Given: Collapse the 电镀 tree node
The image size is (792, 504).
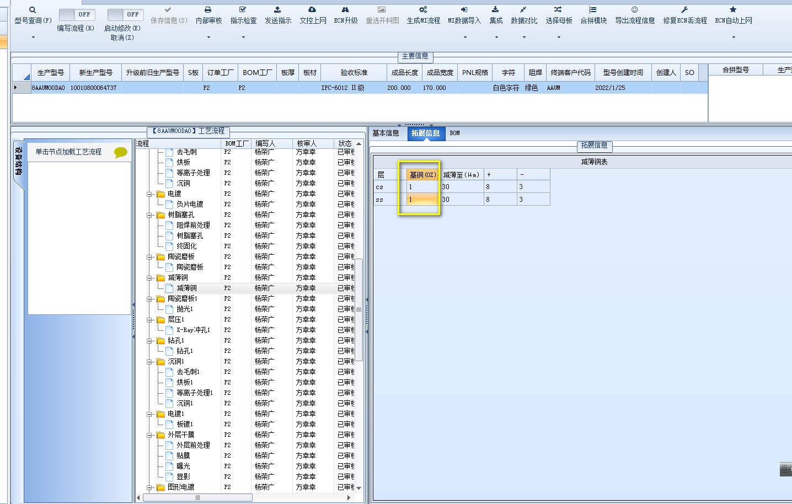Looking at the screenshot, I should (x=149, y=194).
